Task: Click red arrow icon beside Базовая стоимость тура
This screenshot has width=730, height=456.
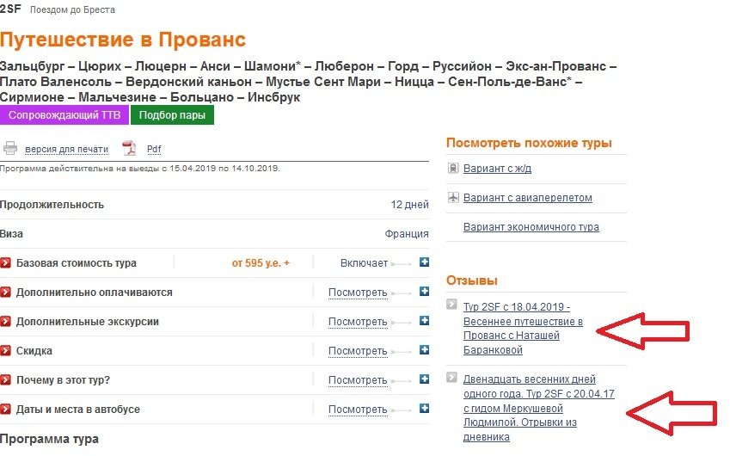Action: click(6, 263)
